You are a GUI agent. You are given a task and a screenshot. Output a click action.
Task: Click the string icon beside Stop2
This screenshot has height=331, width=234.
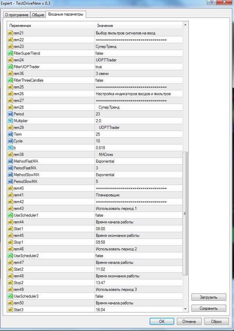pos(10,283)
